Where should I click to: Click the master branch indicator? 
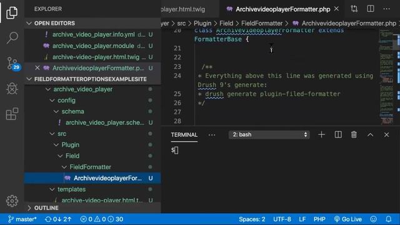tap(22, 219)
